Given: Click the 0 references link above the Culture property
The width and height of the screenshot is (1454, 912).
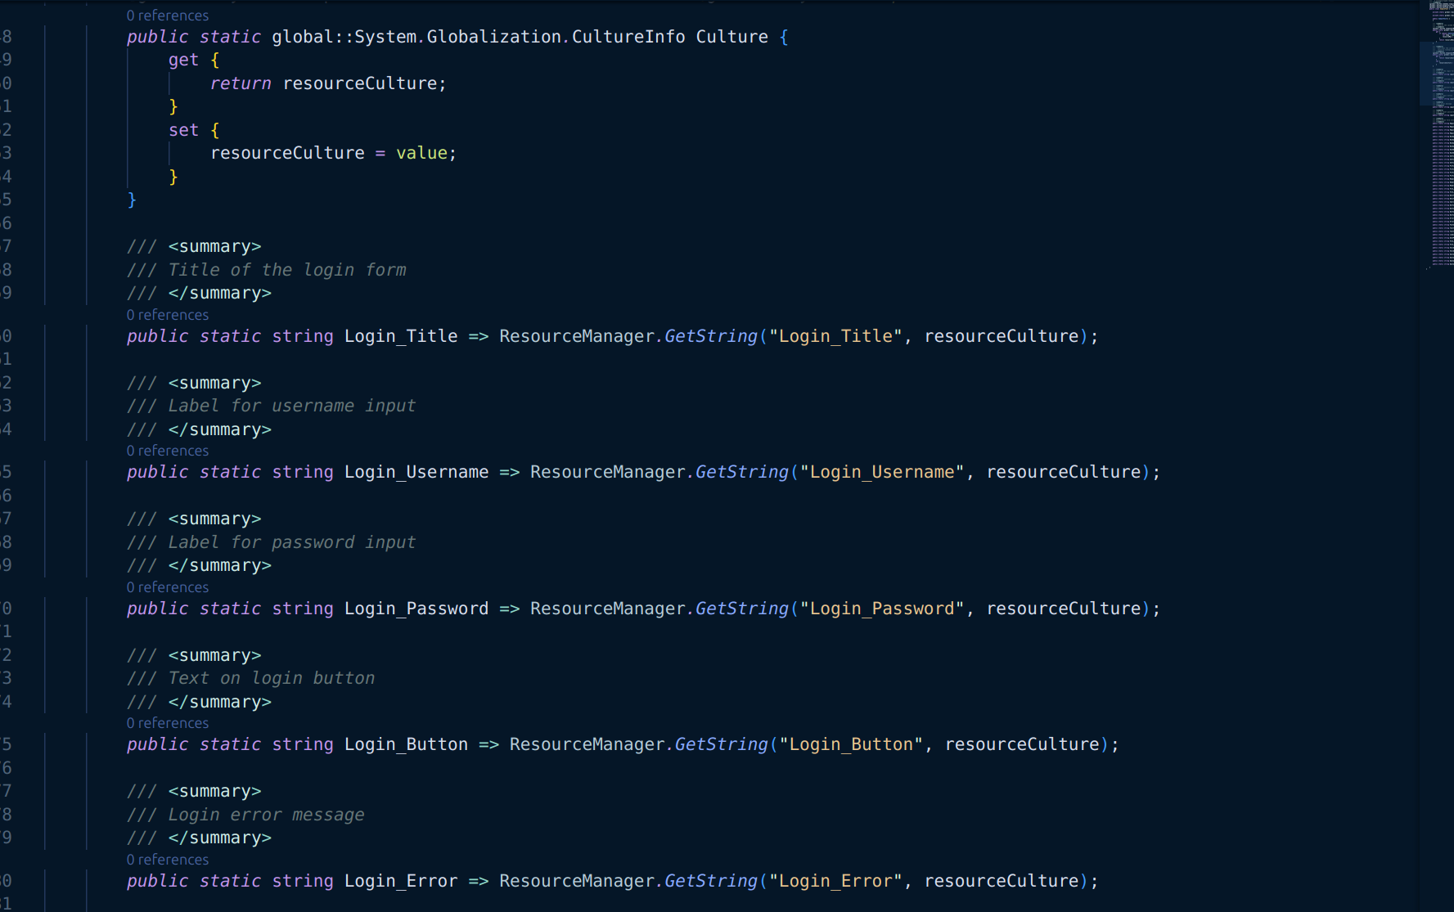Looking at the screenshot, I should click(167, 15).
